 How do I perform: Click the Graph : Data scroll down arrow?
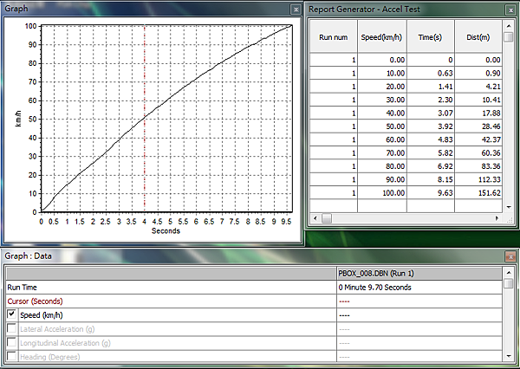pos(509,357)
